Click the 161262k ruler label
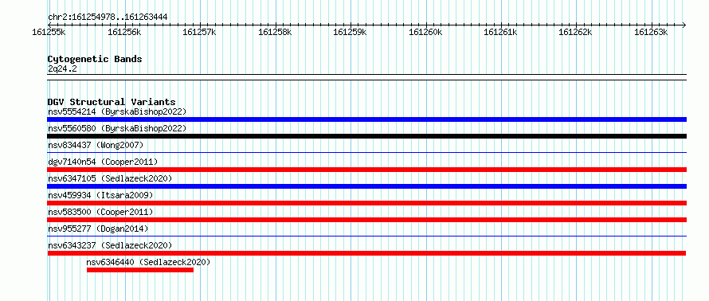709x301 pixels. (576, 33)
